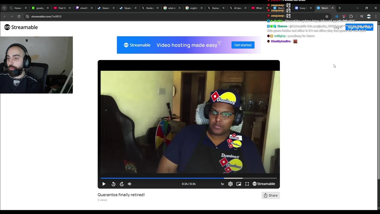Click Sign up for free button
The height and width of the screenshot is (214, 380).
click(x=359, y=27)
